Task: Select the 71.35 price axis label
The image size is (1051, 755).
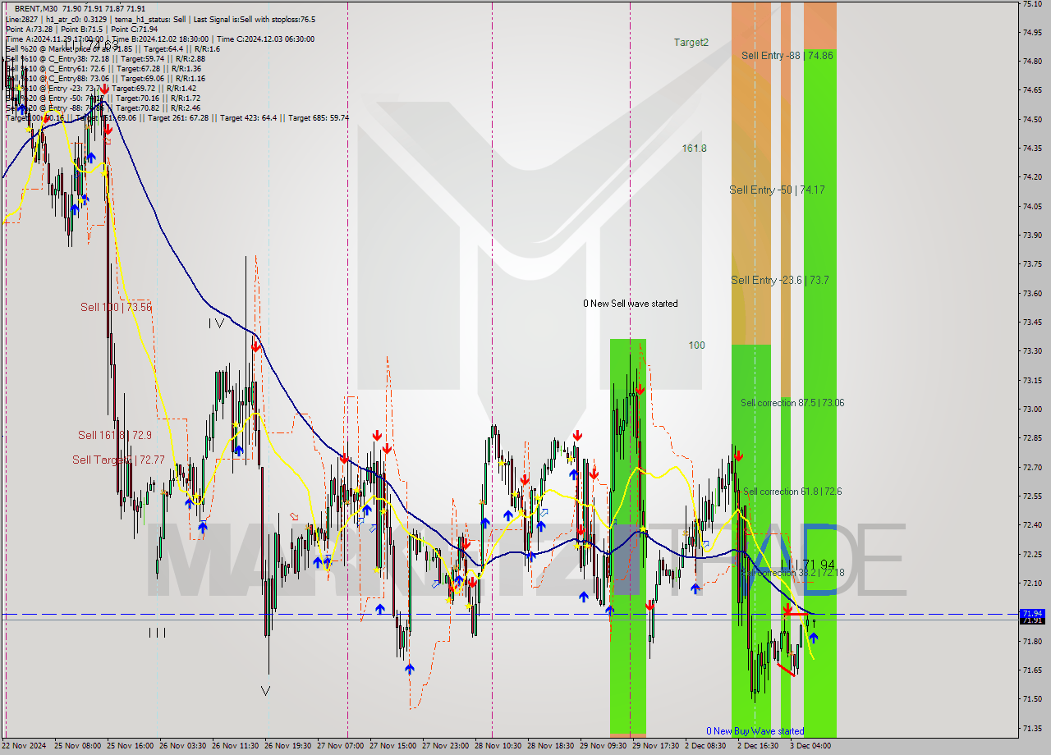Action: tap(1033, 728)
